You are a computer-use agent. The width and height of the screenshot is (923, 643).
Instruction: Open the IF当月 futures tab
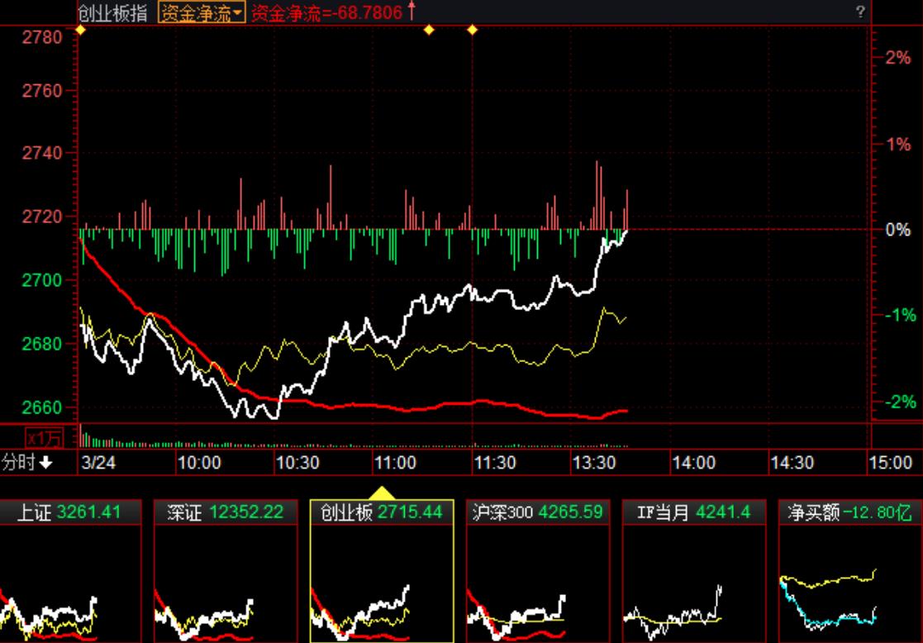click(x=693, y=512)
